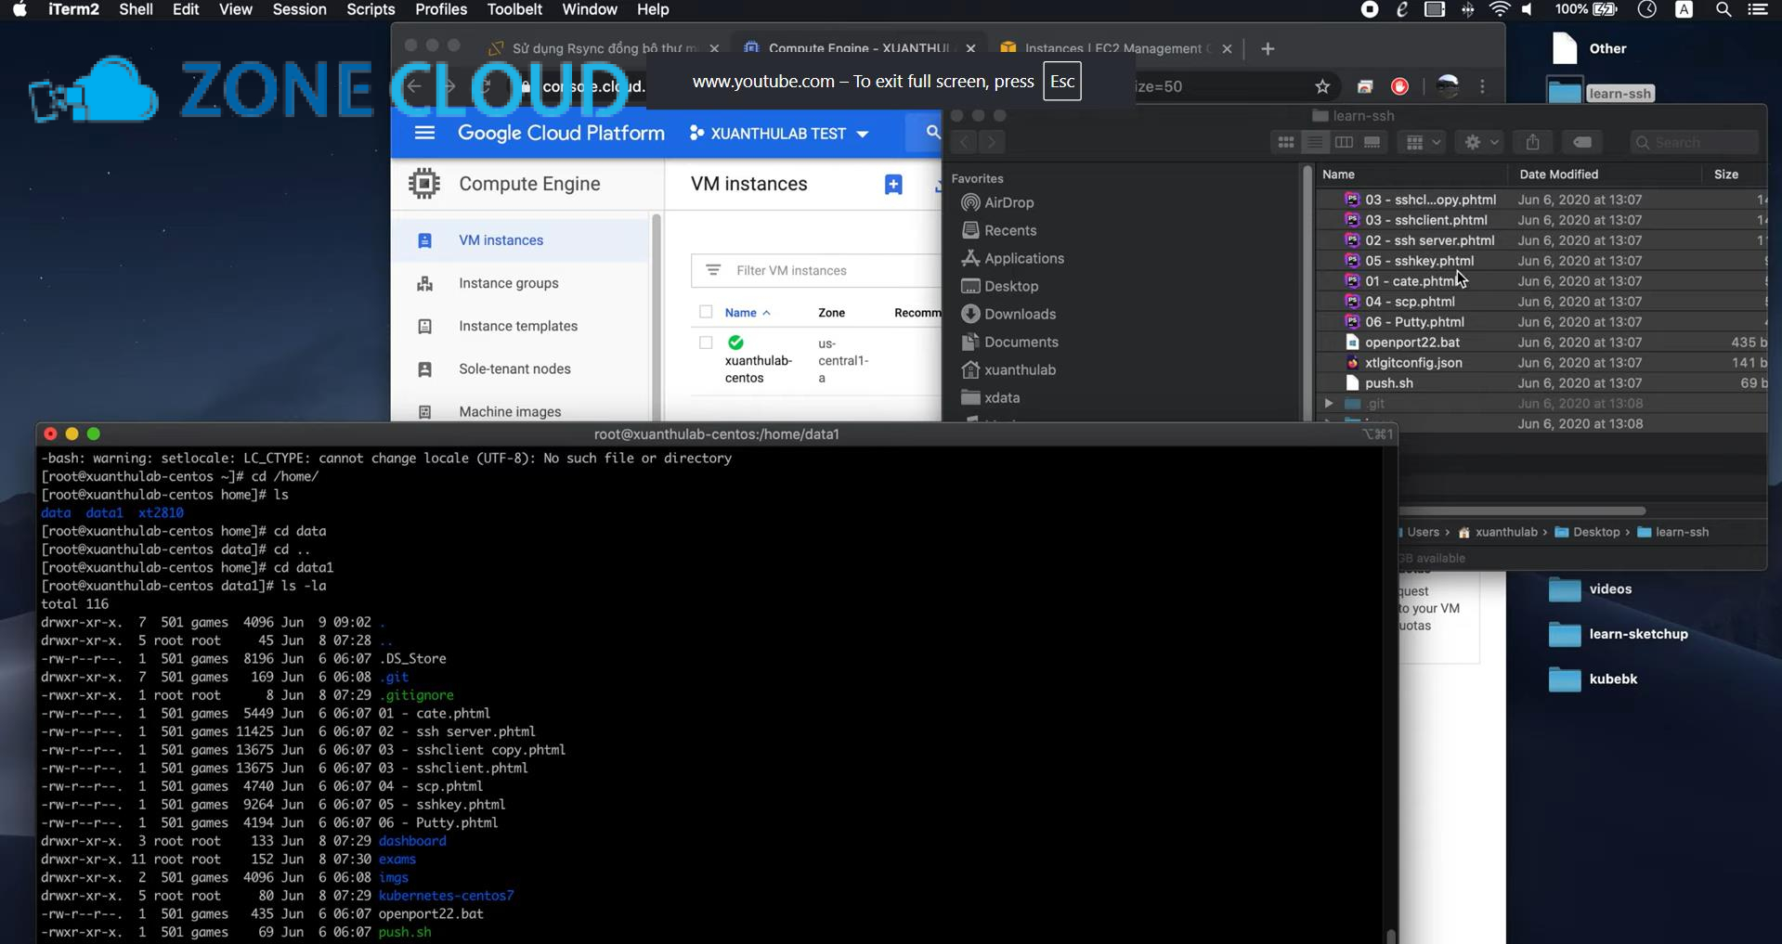Select VM instances in Compute Engine sidebar
The image size is (1782, 944).
[x=501, y=239]
